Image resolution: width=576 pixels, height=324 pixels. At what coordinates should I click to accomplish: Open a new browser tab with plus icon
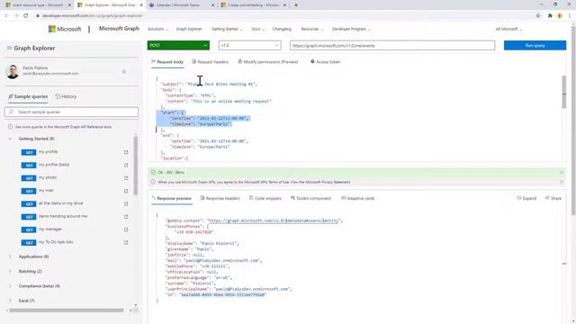pyautogui.click(x=296, y=5)
